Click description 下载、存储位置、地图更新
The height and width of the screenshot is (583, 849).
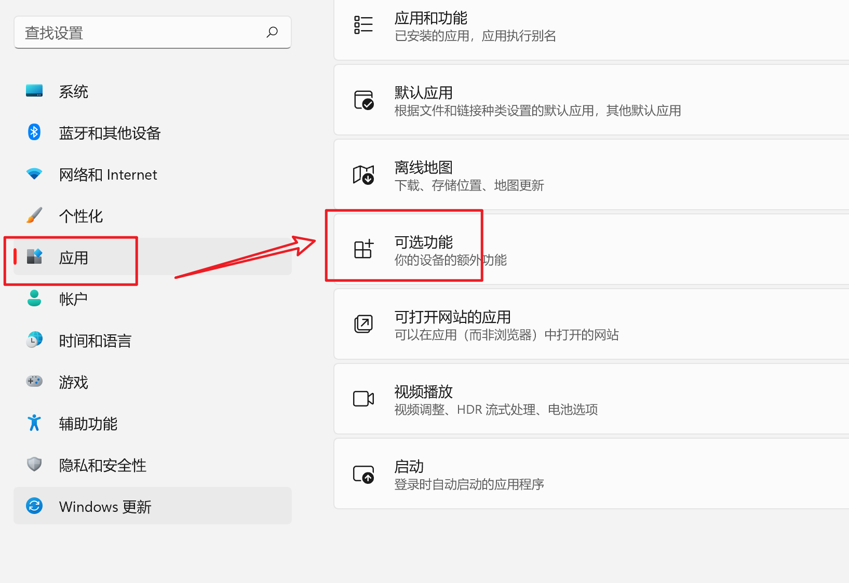469,185
